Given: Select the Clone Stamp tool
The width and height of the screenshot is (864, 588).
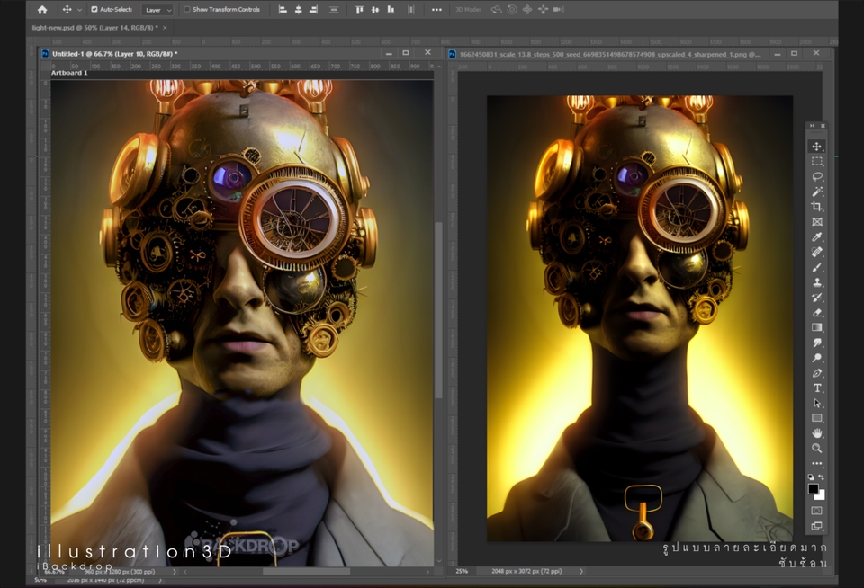Looking at the screenshot, I should click(816, 282).
